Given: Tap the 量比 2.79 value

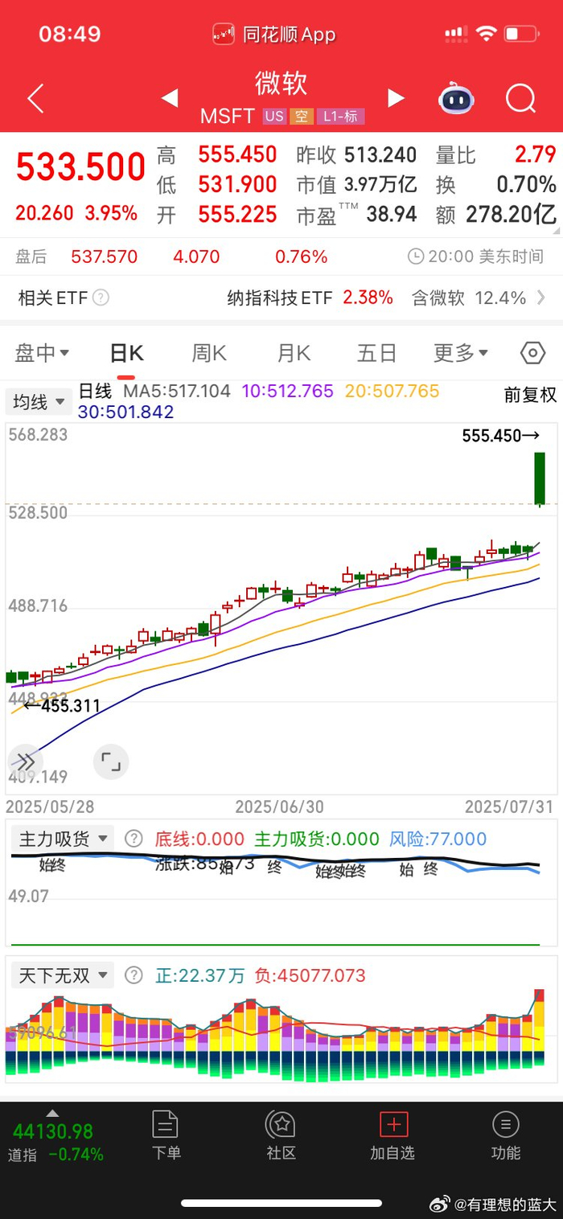Looking at the screenshot, I should tap(496, 154).
